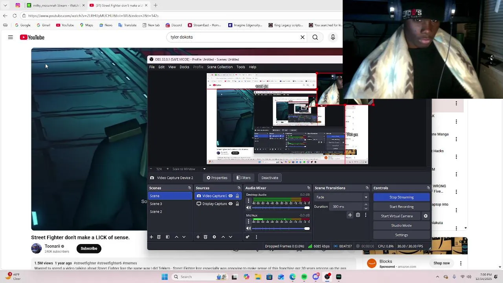Move the source down in Sources dock
The height and width of the screenshot is (283, 503).
[x=230, y=237]
